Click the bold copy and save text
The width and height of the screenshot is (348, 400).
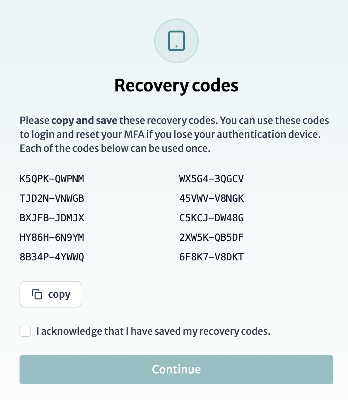84,120
